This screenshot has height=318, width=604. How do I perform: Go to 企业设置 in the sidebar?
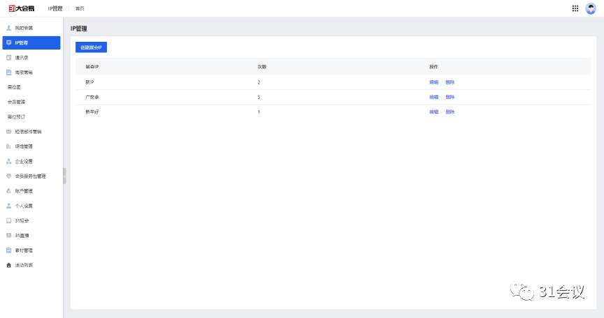(24, 161)
